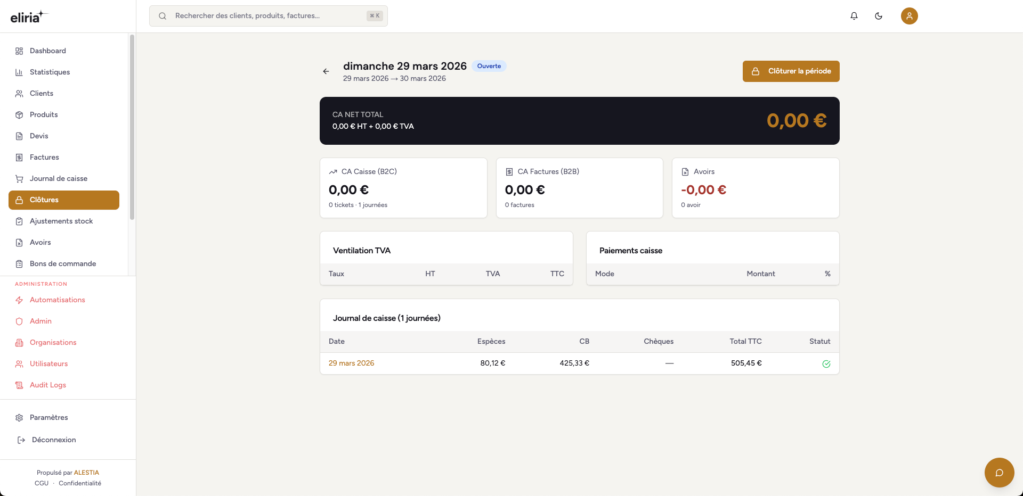1023x496 pixels.
Task: Click CB value 425,33 €
Action: click(574, 363)
